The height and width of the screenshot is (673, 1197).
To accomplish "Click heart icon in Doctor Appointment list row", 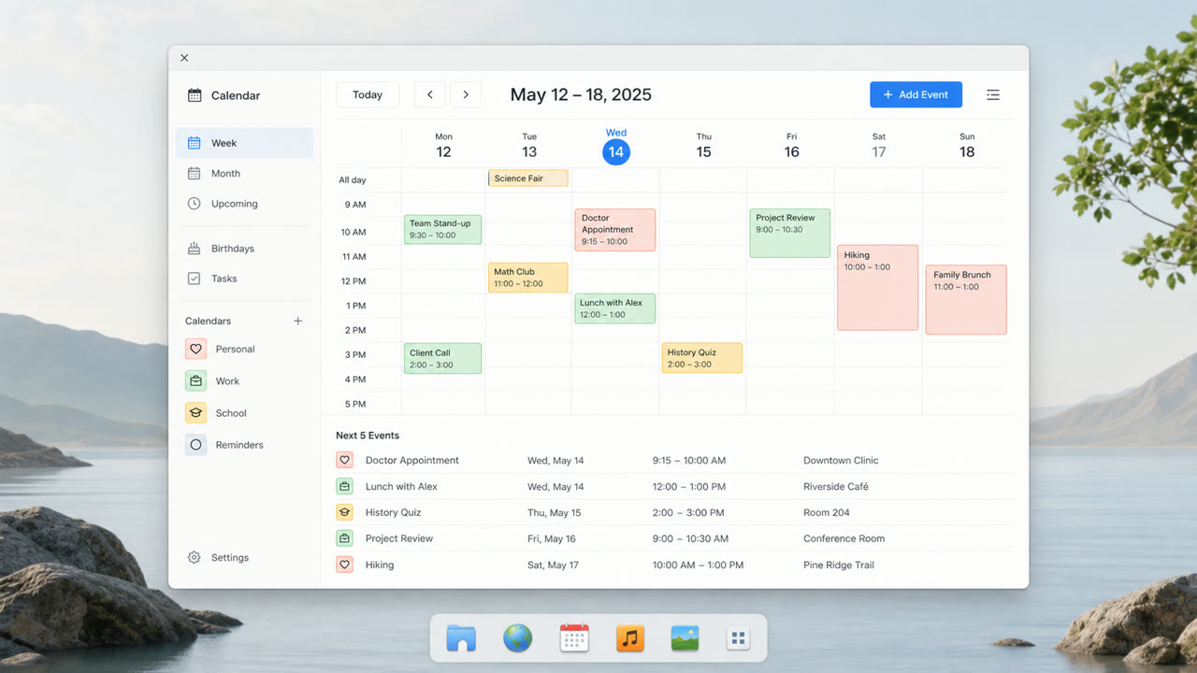I will tap(344, 460).
